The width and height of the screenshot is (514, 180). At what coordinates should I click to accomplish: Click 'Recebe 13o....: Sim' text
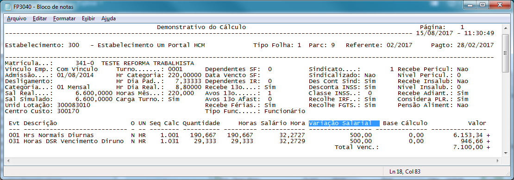[240, 87]
